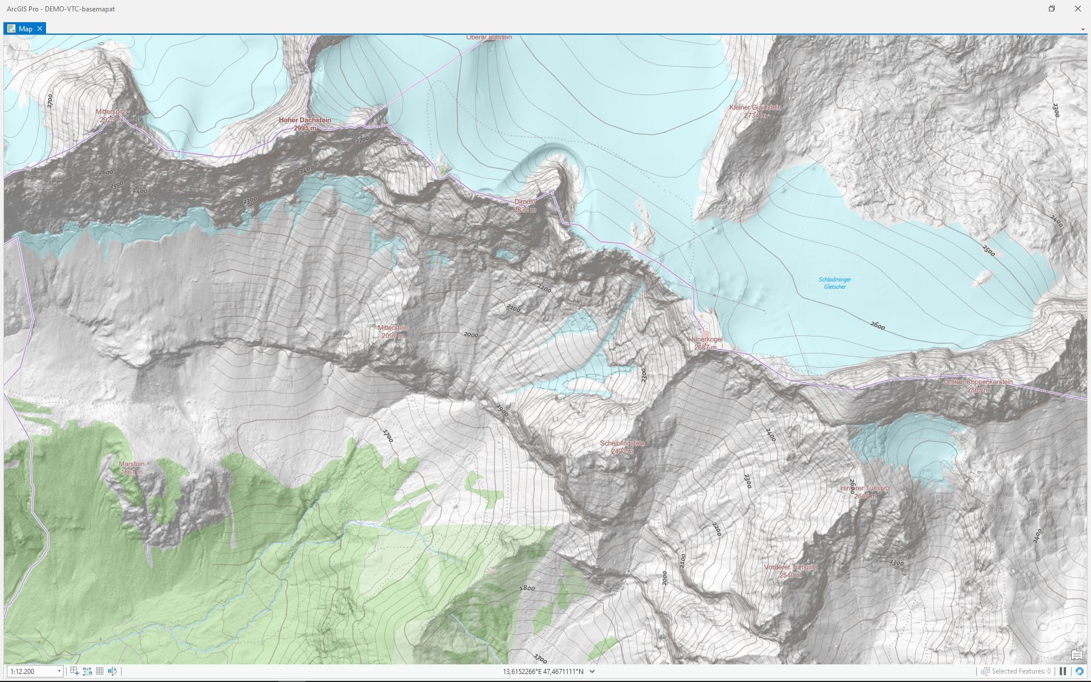
Task: Click the Vorderer Türlspitz 2540 m label
Action: click(790, 571)
